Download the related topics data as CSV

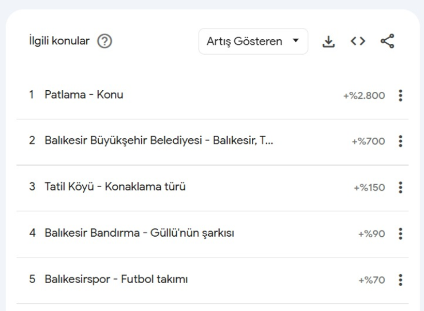[x=328, y=41]
